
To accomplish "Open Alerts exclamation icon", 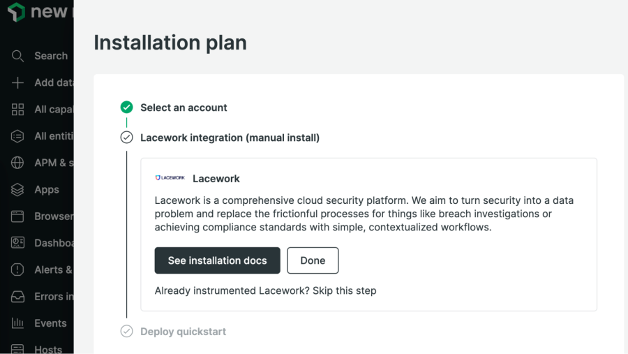I will pyautogui.click(x=17, y=270).
